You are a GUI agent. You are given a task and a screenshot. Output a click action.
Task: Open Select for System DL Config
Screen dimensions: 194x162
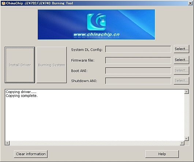click(x=182, y=49)
